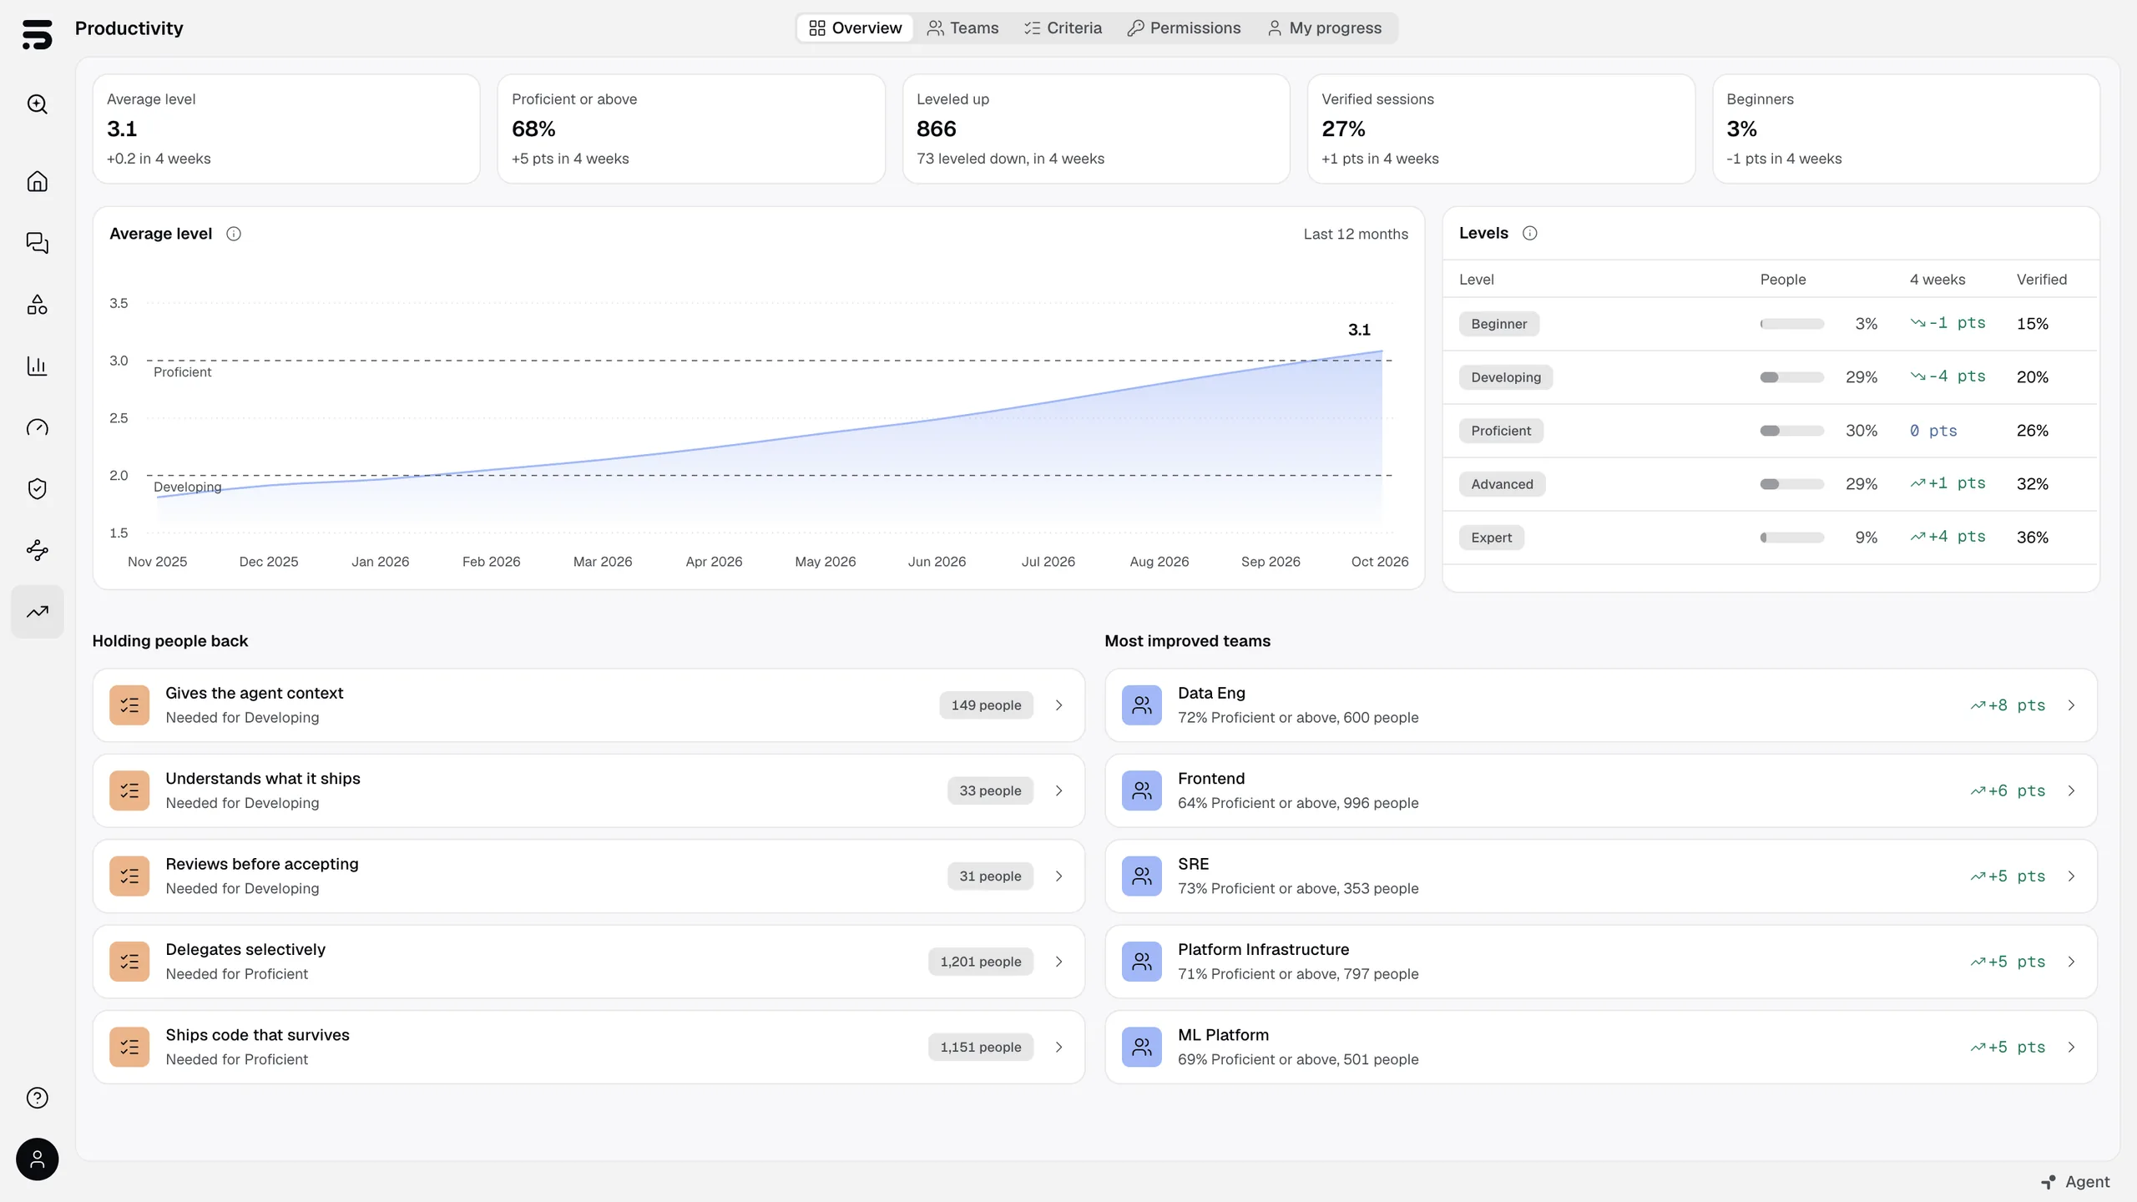
Task: Expand Gives the agent context chevron
Action: tap(1058, 705)
